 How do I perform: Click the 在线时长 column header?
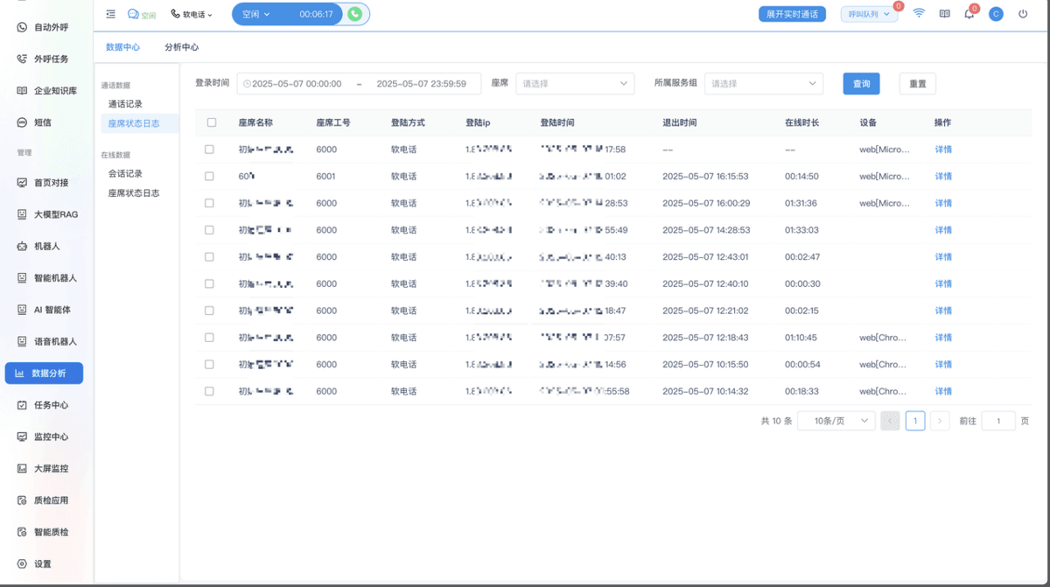pyautogui.click(x=802, y=122)
